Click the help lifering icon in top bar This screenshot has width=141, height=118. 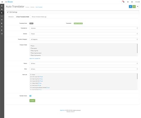[x=132, y=2]
